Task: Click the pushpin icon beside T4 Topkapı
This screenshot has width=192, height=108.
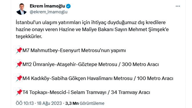Action: (x=19, y=92)
